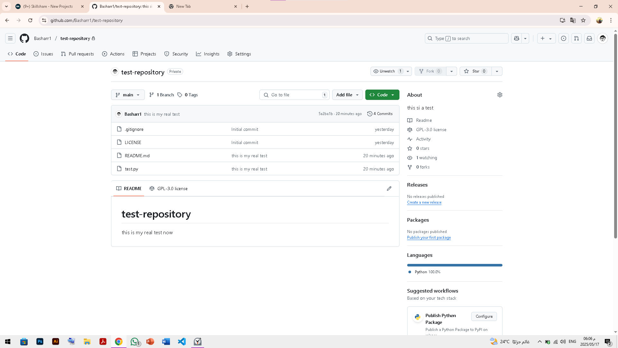Expand the Create new plus dropdown

[546, 38]
